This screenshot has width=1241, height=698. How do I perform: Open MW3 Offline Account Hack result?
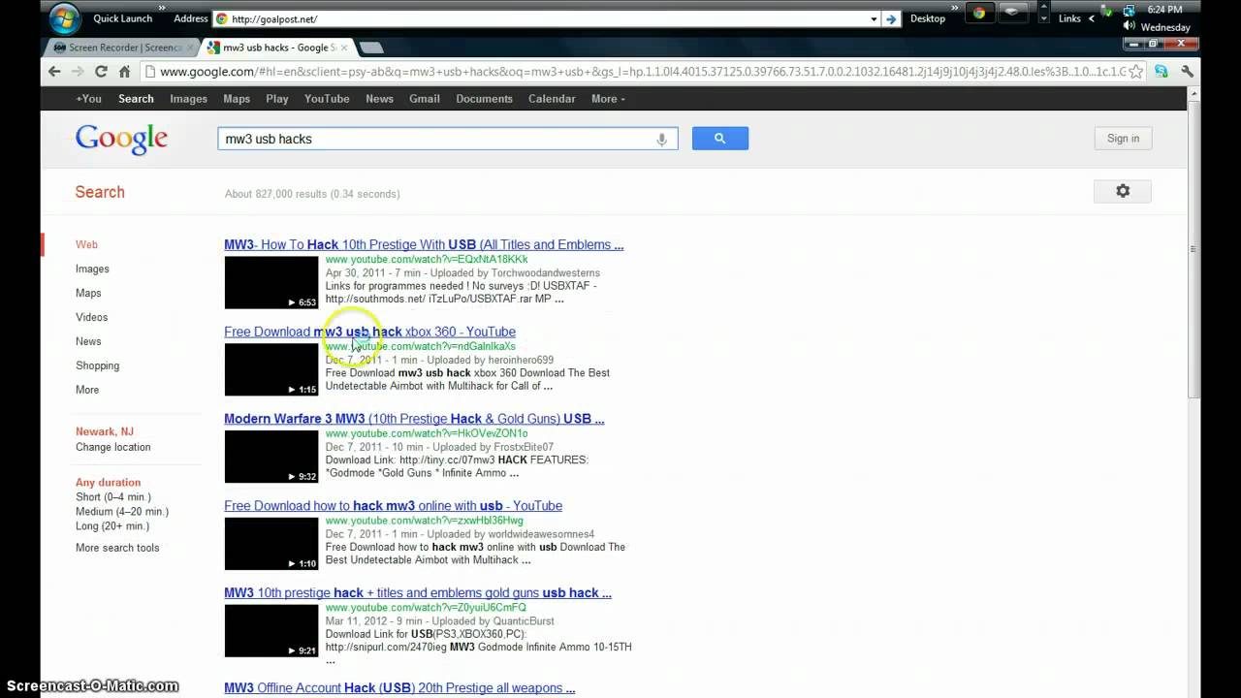(x=399, y=688)
